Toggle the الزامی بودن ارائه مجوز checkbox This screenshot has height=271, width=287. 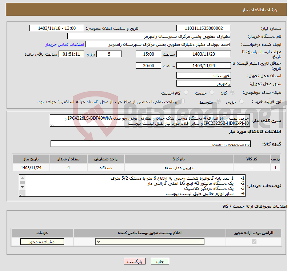tap(254, 242)
